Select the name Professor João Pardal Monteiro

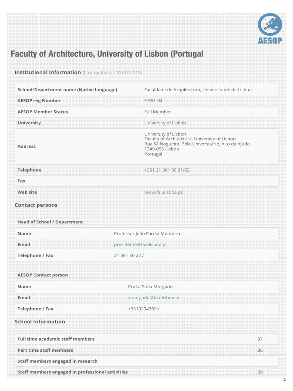(147, 233)
